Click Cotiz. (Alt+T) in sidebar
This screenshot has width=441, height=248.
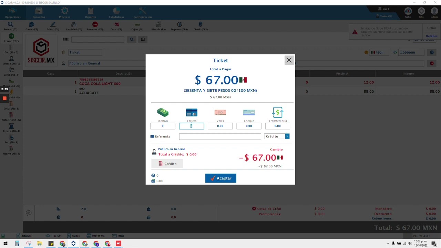coord(11,106)
